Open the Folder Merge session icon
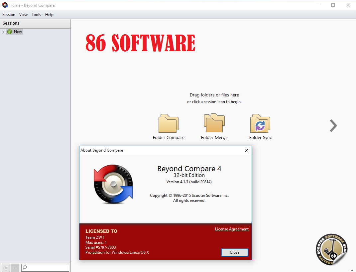356x272 pixels. 214,123
